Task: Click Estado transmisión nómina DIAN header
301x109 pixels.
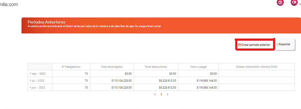Action: coord(257,67)
